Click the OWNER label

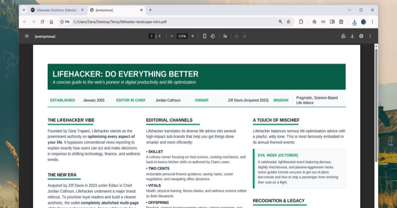(x=201, y=100)
